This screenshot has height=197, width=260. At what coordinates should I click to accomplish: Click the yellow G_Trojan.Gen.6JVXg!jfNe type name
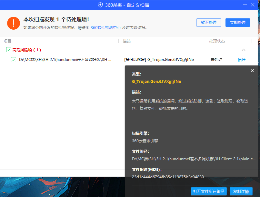pyautogui.click(x=156, y=81)
